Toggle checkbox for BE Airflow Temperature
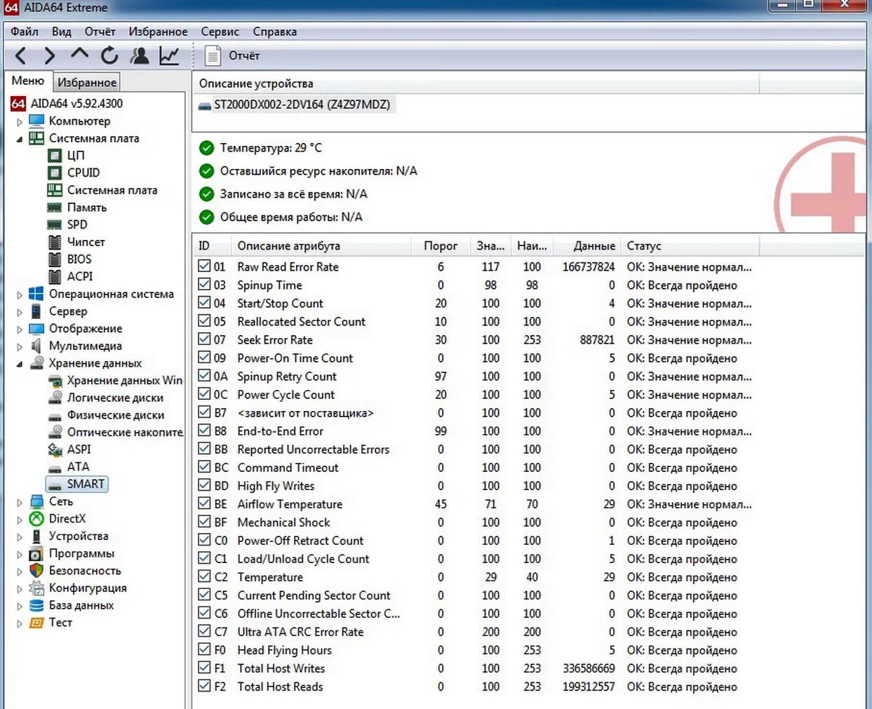 point(204,503)
